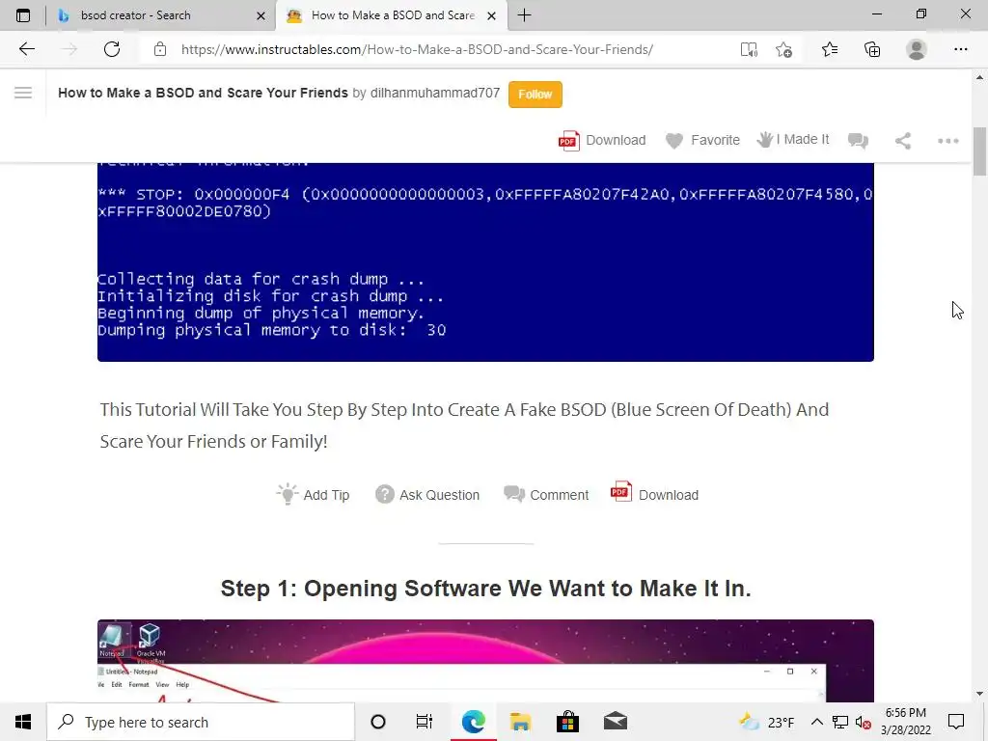988x741 pixels.
Task: Add Tip below the intro text
Action: coord(314,495)
